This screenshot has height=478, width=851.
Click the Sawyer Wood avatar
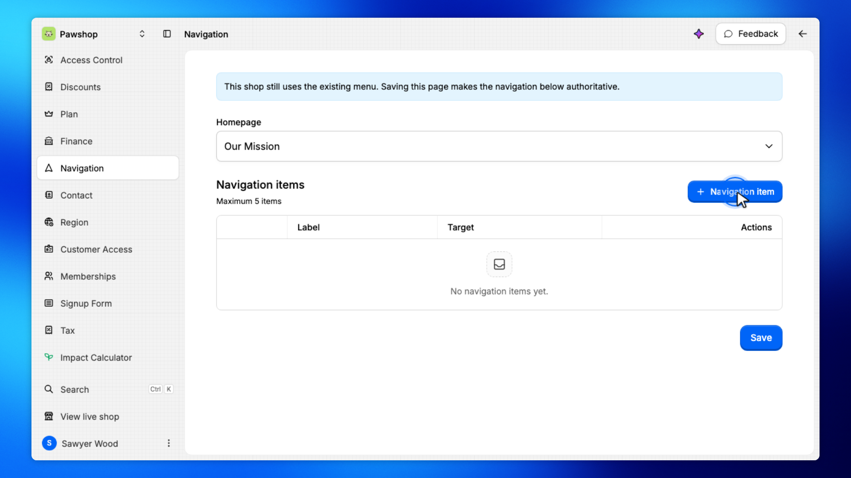49,443
